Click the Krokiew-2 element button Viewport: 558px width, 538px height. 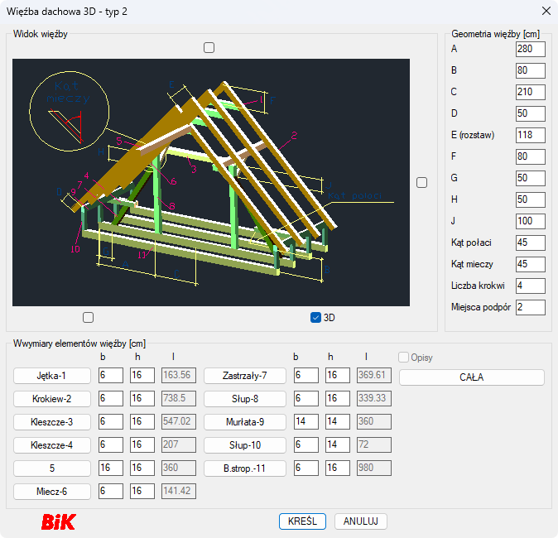(52, 399)
